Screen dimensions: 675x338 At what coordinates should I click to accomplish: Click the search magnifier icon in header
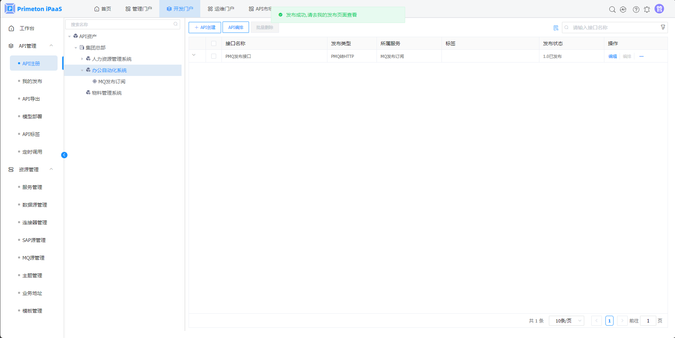pos(612,10)
